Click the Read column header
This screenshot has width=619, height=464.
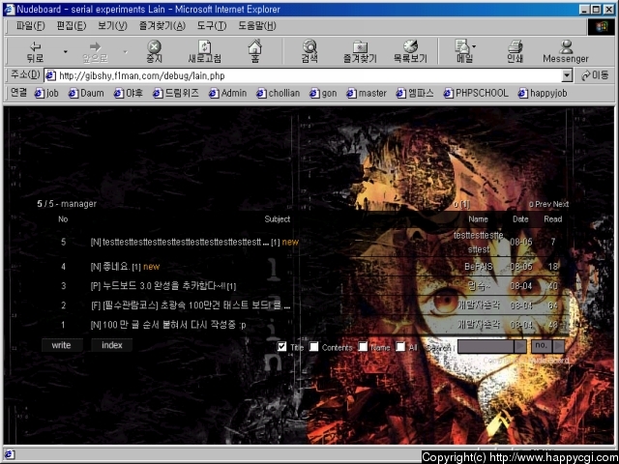[552, 219]
